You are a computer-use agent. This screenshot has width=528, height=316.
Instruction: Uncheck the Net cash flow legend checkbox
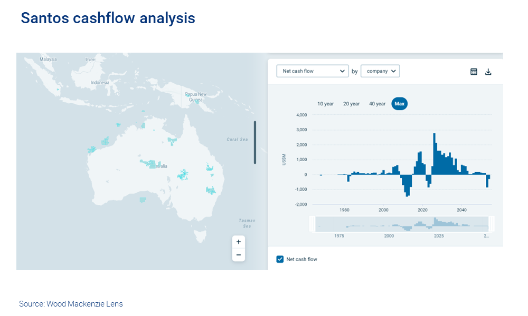(x=279, y=259)
